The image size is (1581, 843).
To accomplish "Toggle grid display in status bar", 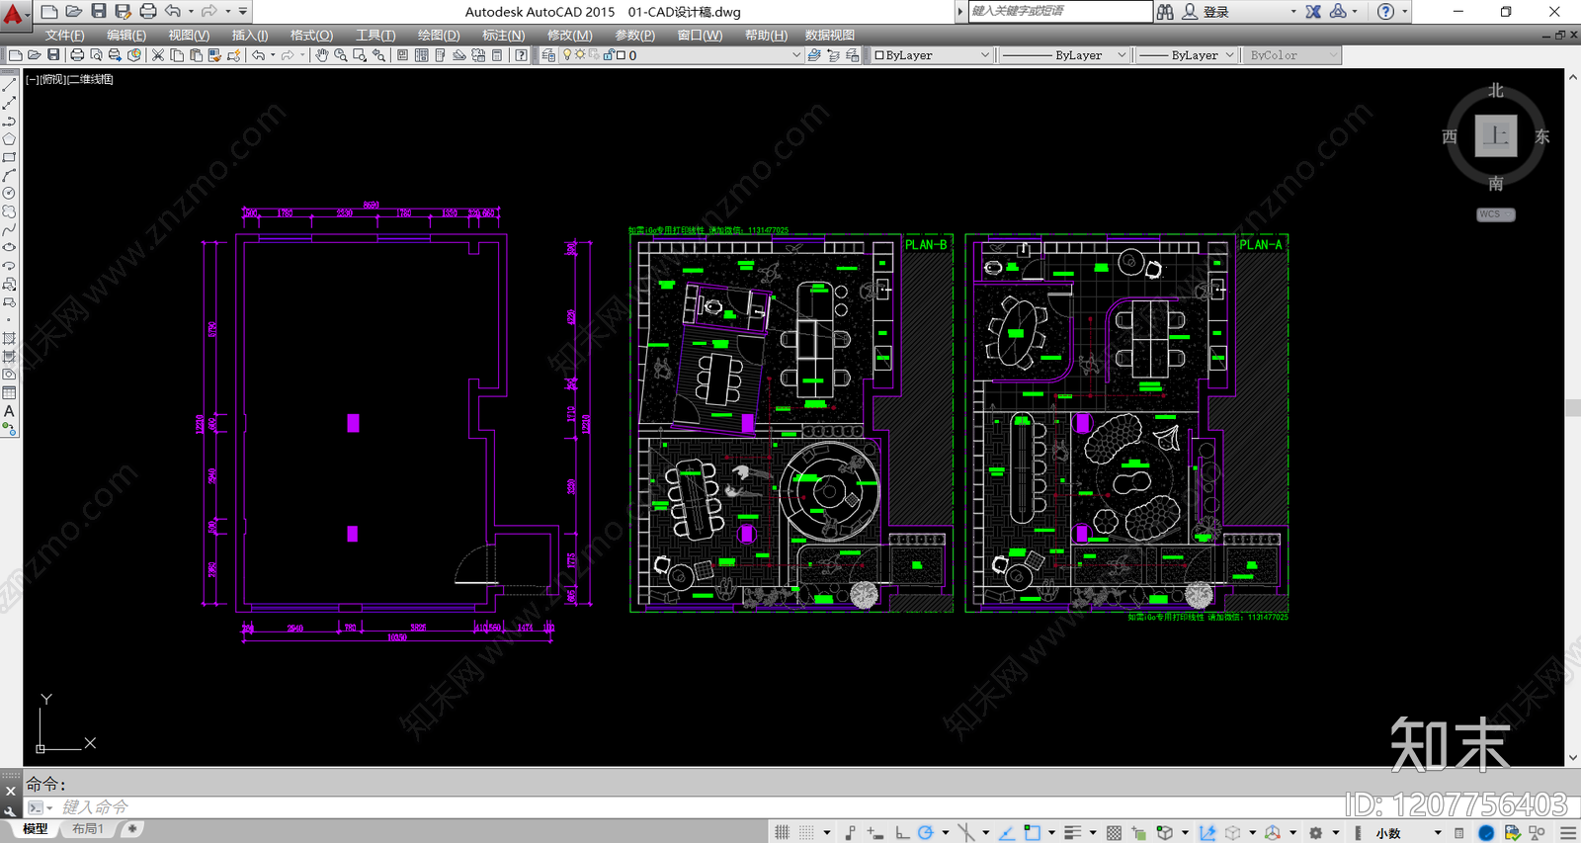I will point(782,833).
